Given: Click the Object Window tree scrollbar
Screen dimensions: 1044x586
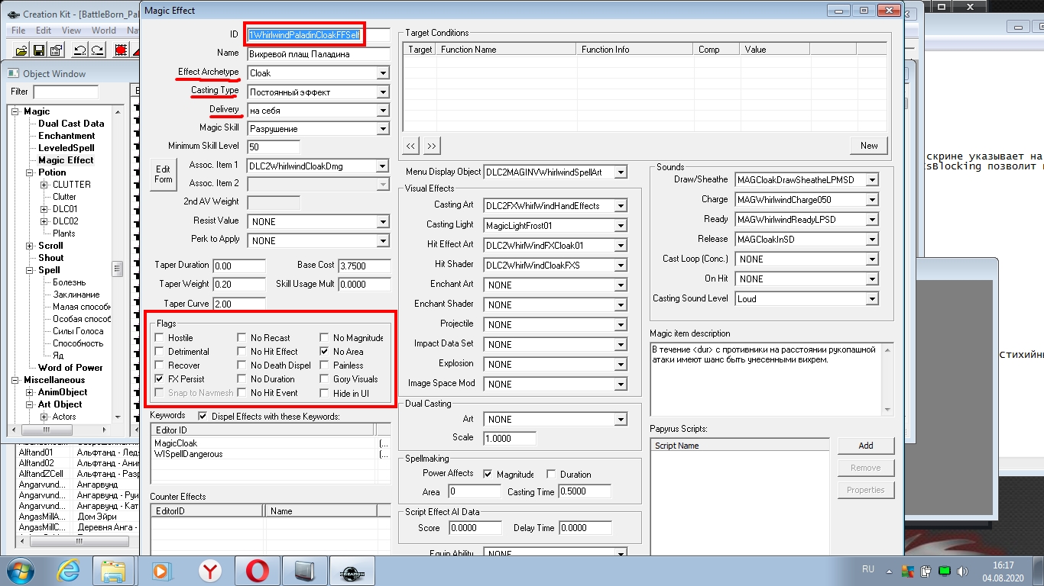Looking at the screenshot, I should (x=117, y=270).
